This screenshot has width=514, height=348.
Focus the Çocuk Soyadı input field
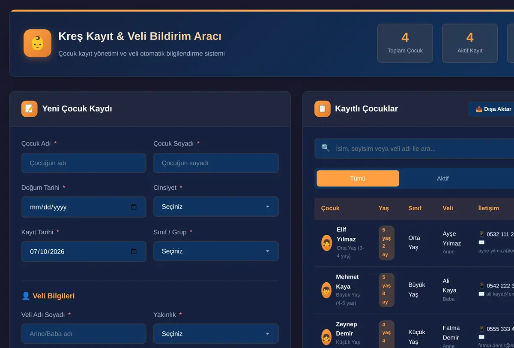coord(216,163)
